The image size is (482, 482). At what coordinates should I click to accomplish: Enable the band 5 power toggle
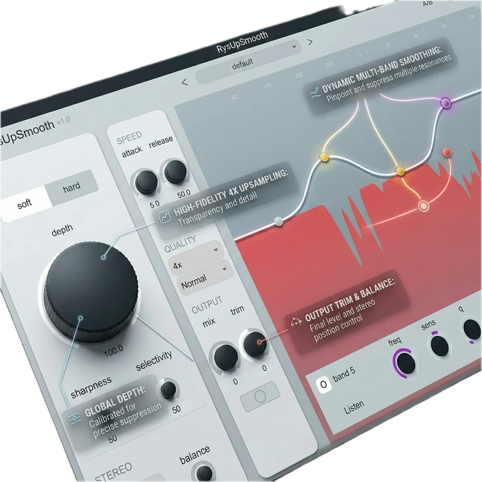(324, 384)
